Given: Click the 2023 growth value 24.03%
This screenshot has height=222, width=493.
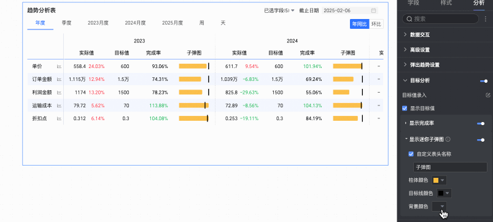Looking at the screenshot, I should [x=96, y=67].
